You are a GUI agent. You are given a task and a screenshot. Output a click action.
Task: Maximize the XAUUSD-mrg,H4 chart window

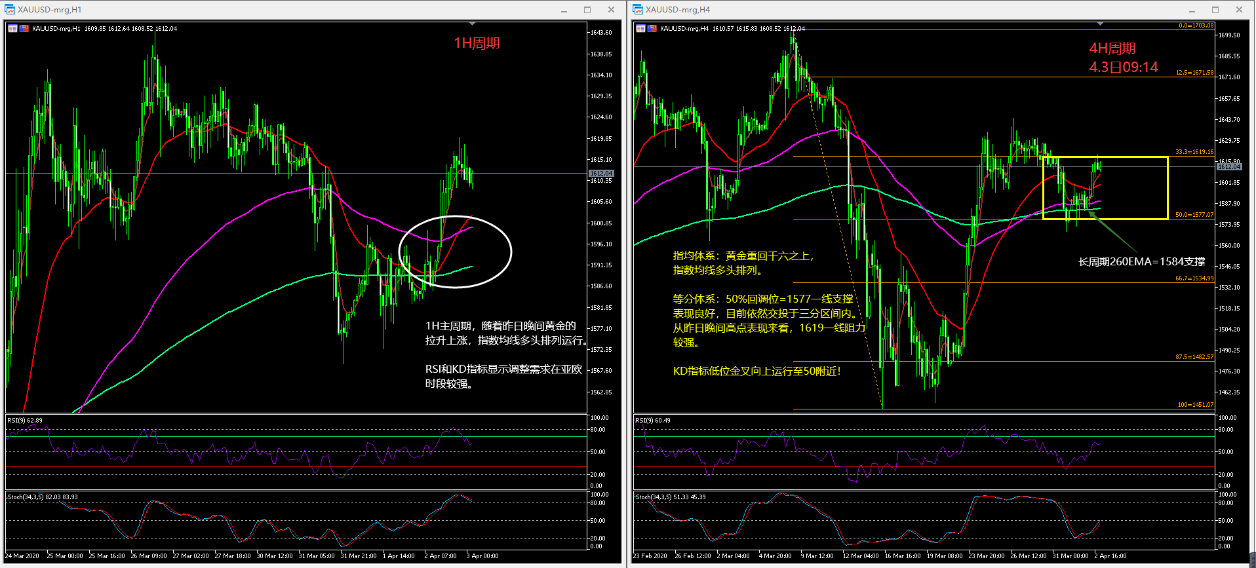click(1215, 10)
